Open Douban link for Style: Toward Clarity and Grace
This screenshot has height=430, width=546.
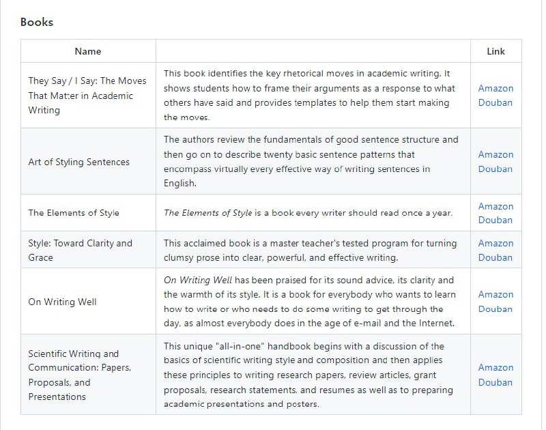[x=495, y=257]
